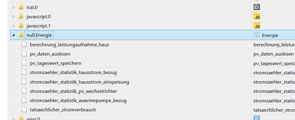Click the javascript.0 JS adapter icon

click(x=257, y=16)
